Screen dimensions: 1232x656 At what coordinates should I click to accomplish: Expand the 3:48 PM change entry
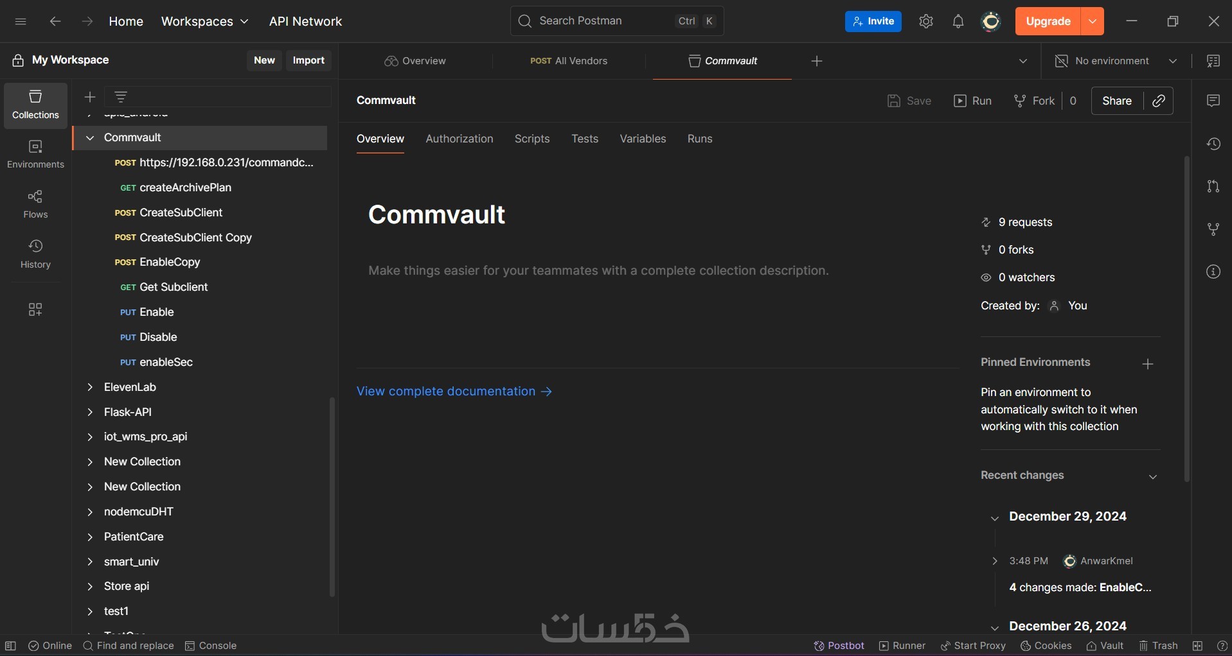pyautogui.click(x=995, y=561)
